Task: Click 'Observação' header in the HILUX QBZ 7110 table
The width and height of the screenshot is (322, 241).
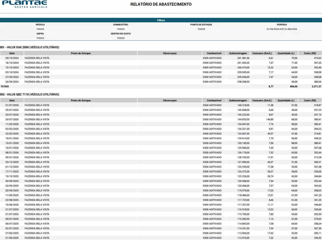Action: [x=170, y=100]
